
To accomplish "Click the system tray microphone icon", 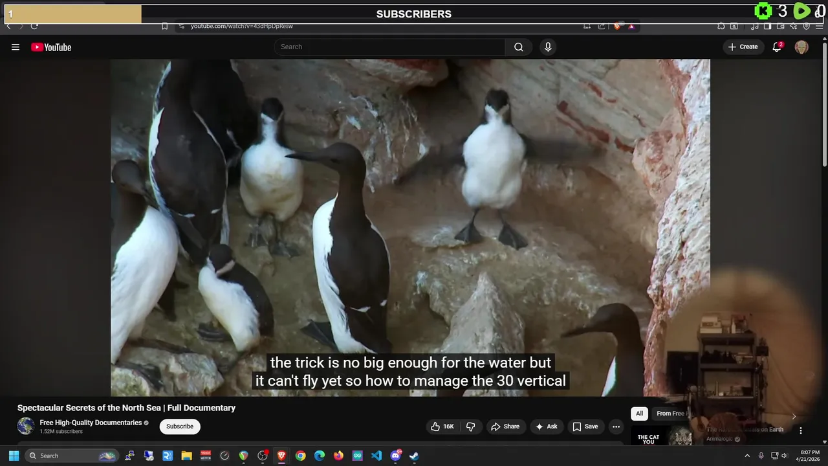I will tap(761, 456).
